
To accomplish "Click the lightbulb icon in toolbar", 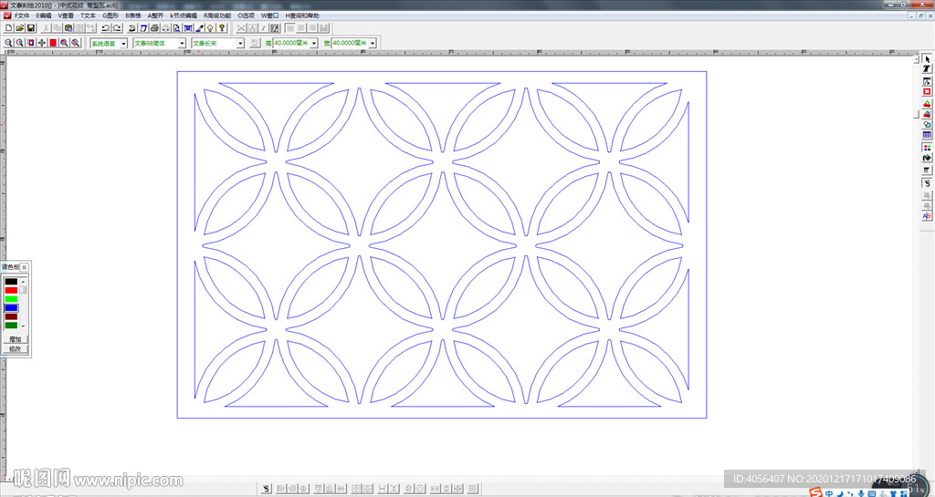I will 211,28.
